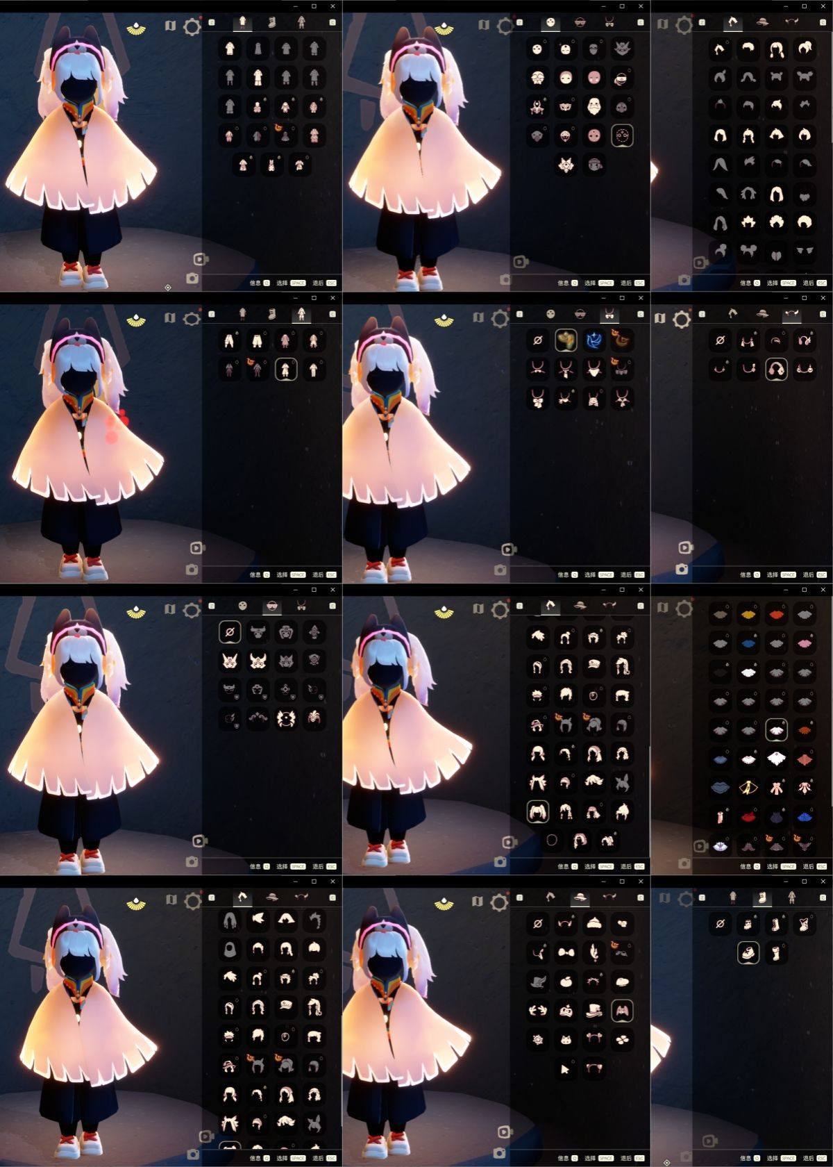Switch to boot tab beside selected outfit tab
The width and height of the screenshot is (833, 1167).
click(272, 23)
